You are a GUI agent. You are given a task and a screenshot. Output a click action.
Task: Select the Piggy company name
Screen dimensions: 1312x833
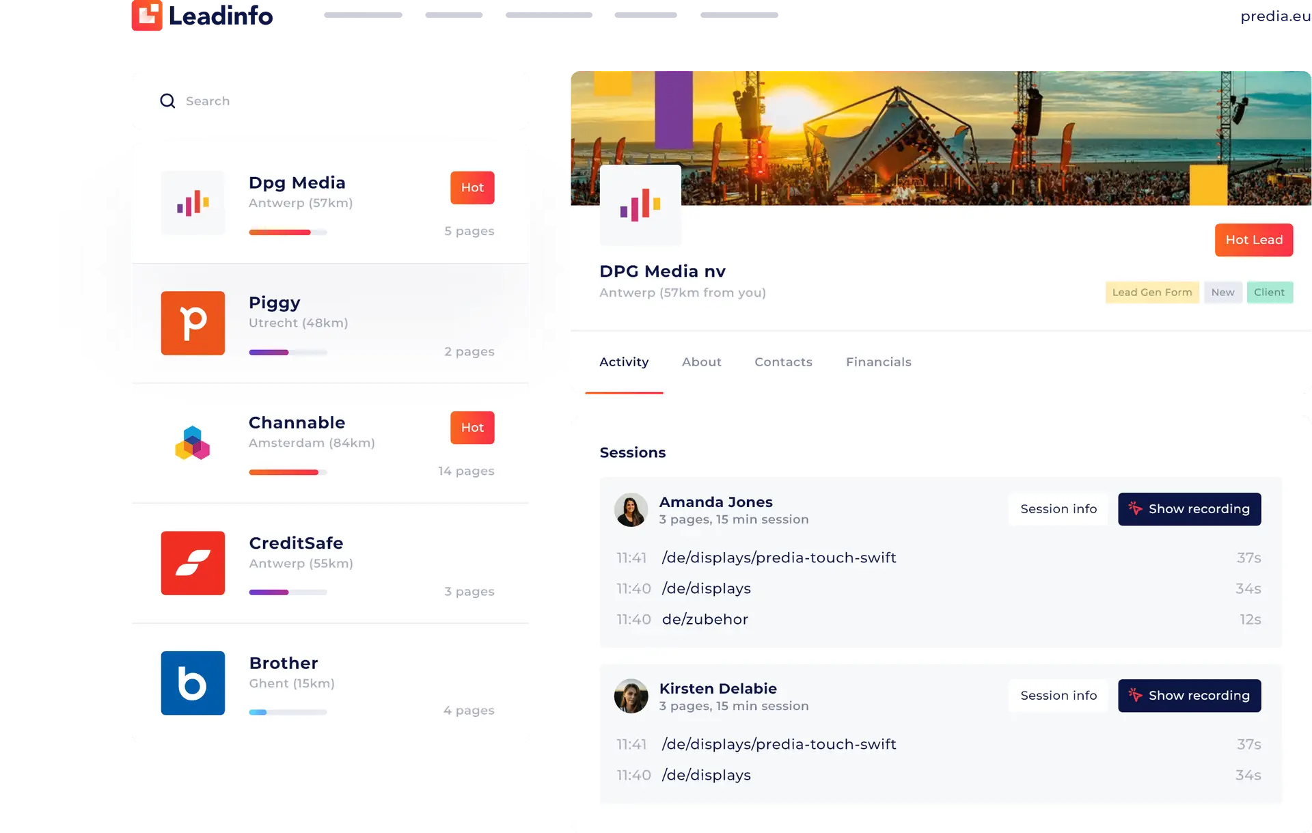click(x=274, y=303)
